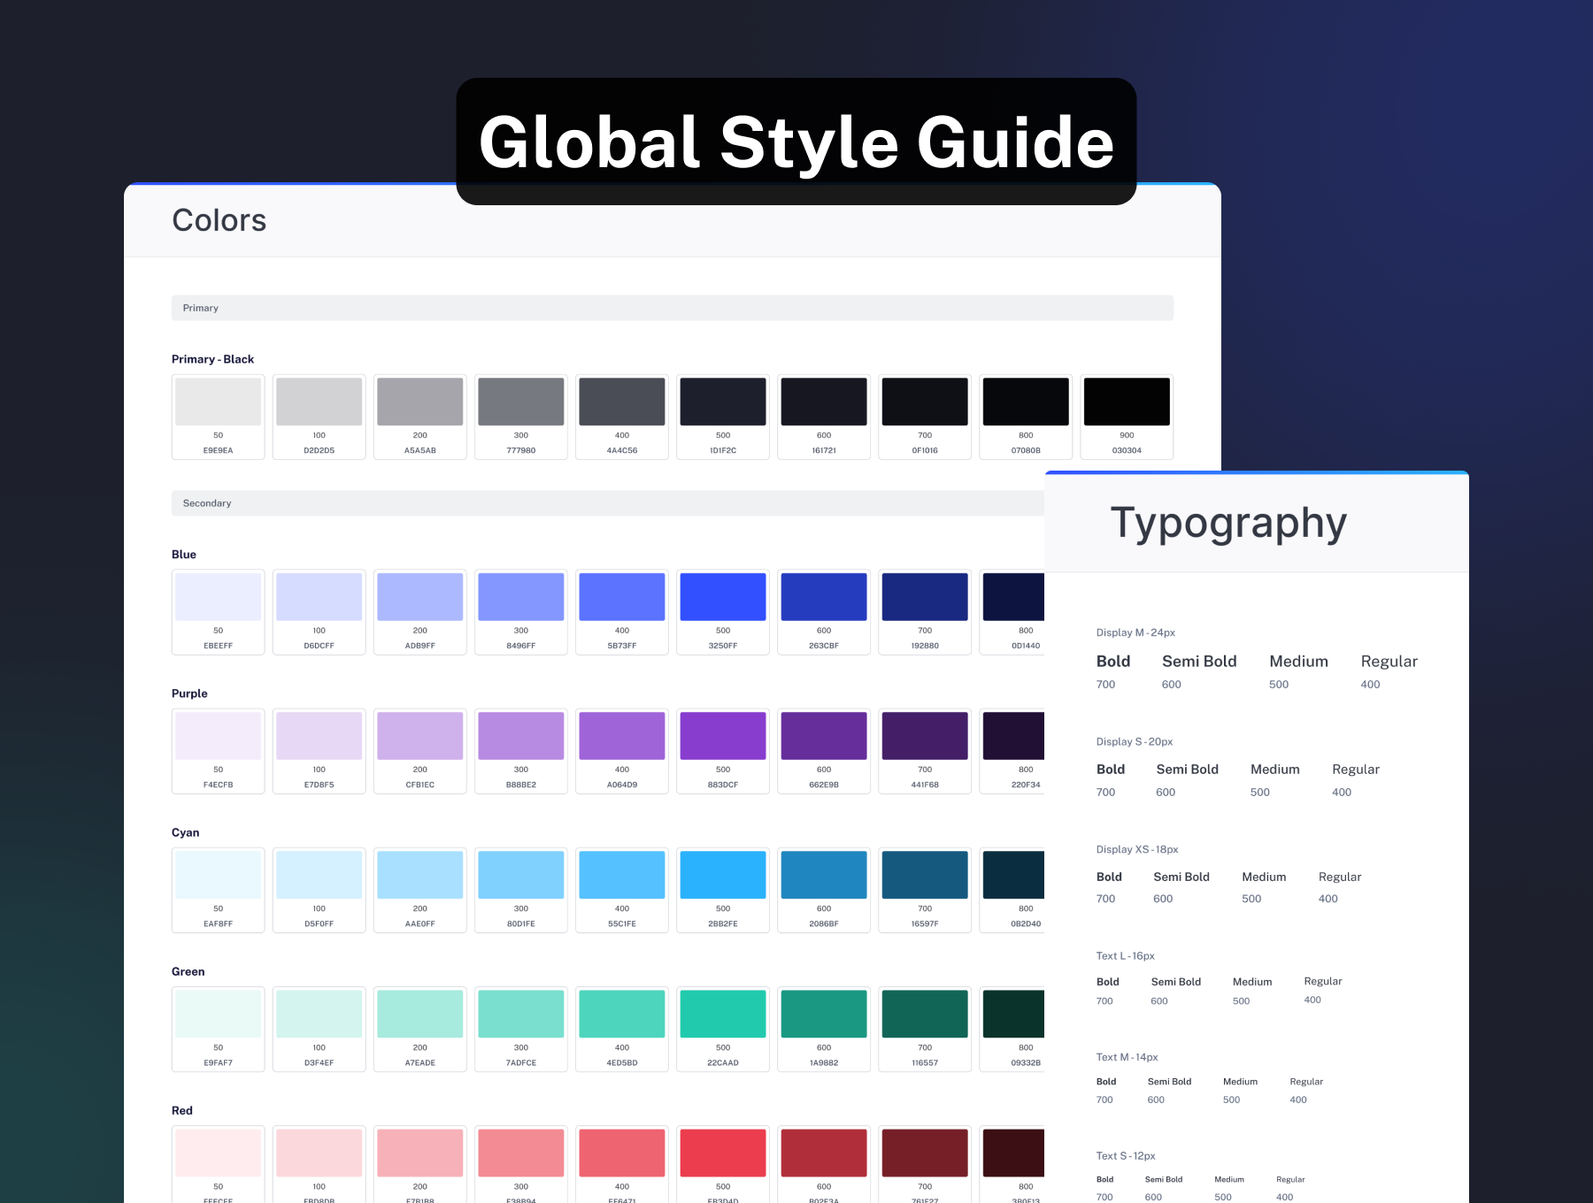Click the Purple 200 swatch CFB1EC

coord(419,736)
